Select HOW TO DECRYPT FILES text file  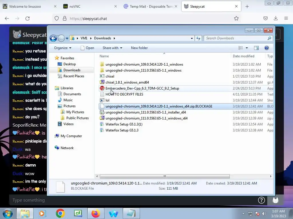124,94
